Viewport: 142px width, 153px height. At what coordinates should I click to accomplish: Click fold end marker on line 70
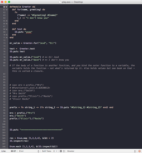(x=7, y=35)
